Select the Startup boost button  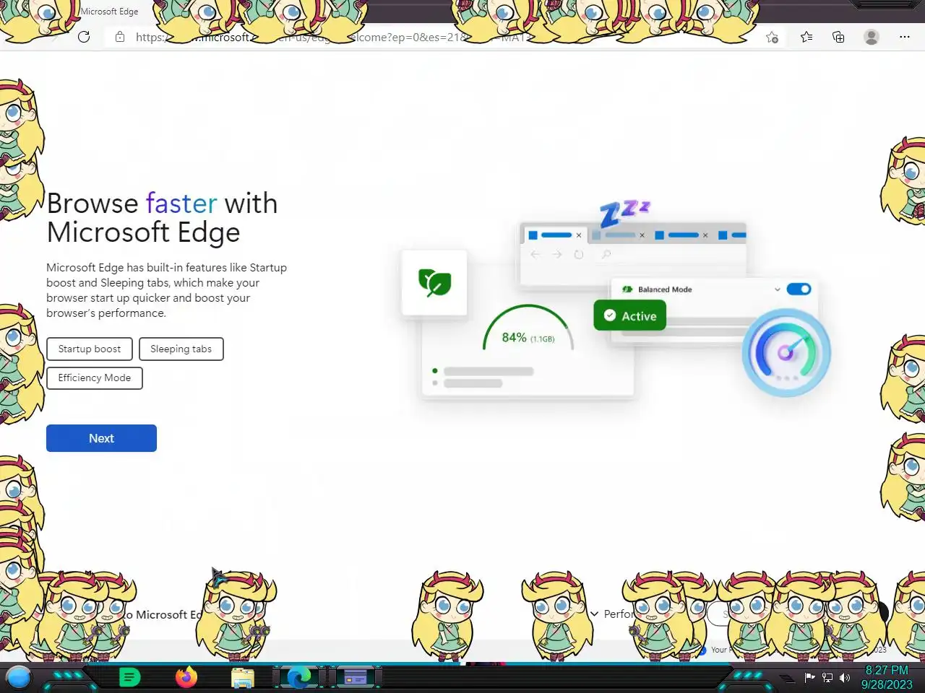tap(90, 349)
